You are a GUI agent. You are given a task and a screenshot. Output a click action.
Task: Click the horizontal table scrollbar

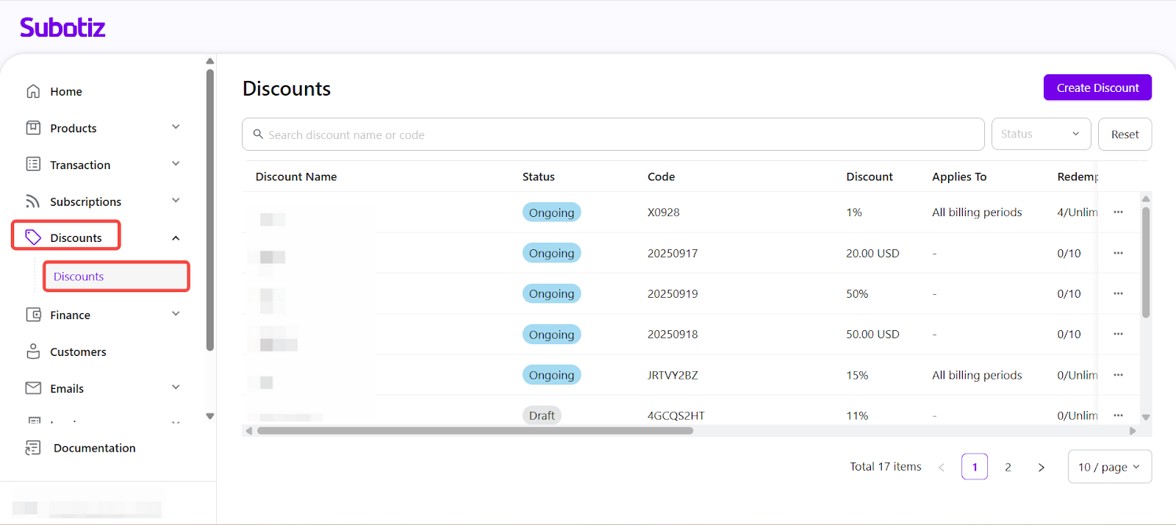(475, 431)
